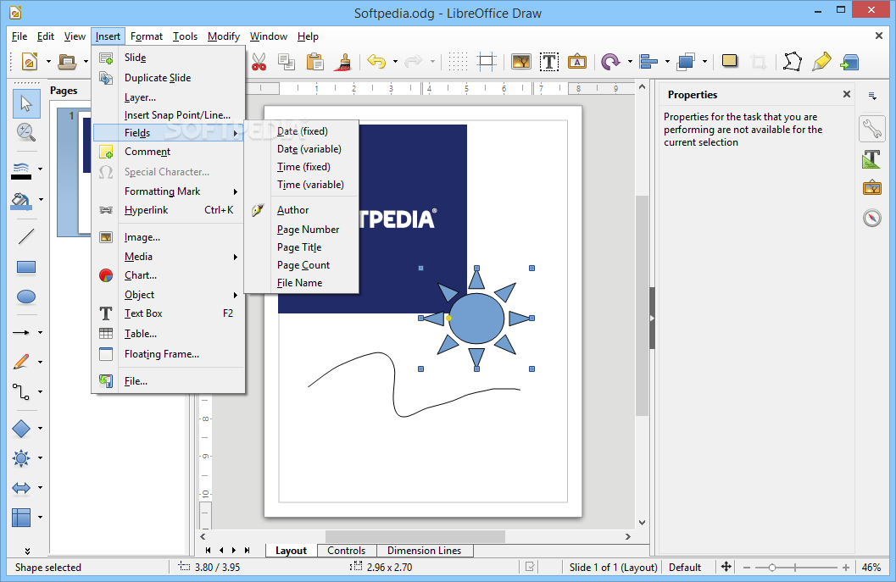Toggle the Shadow button
The image size is (896, 582).
[x=730, y=60]
